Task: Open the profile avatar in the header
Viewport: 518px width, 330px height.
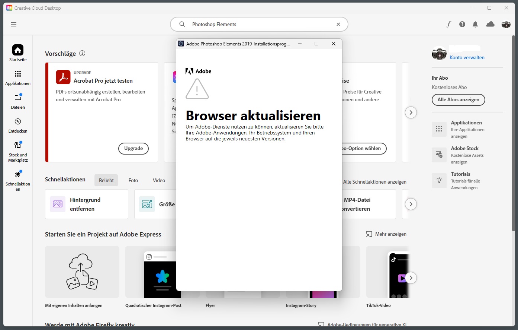Action: (506, 24)
